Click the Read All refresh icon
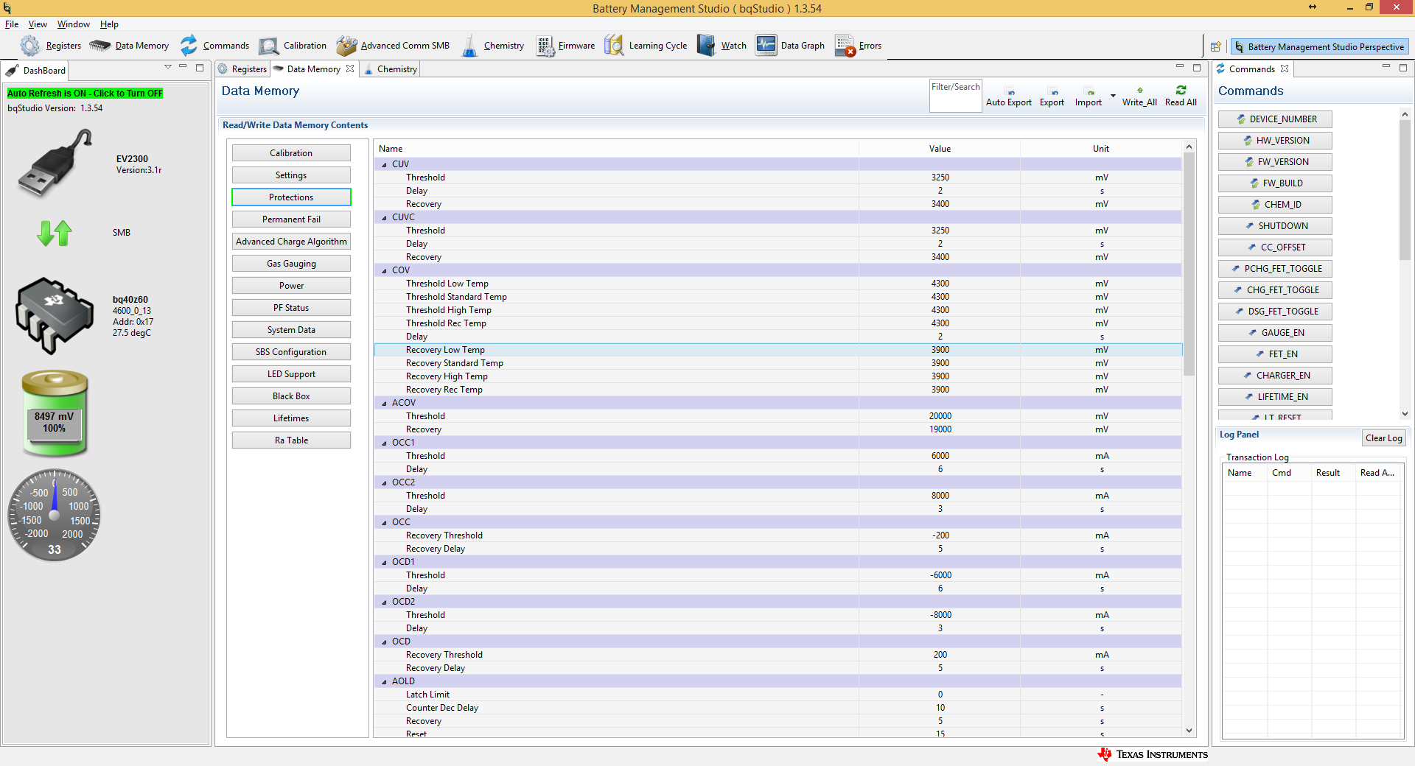The height and width of the screenshot is (766, 1415). coord(1181,90)
